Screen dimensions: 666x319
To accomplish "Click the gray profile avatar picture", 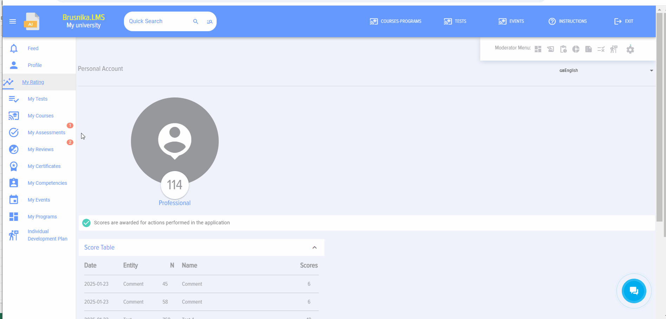I will (x=175, y=141).
